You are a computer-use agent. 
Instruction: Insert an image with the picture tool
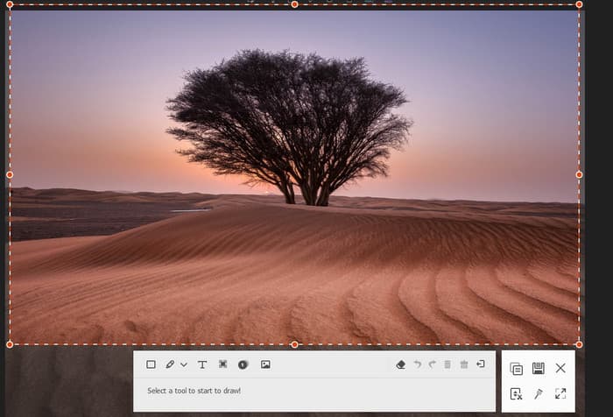pyautogui.click(x=265, y=364)
